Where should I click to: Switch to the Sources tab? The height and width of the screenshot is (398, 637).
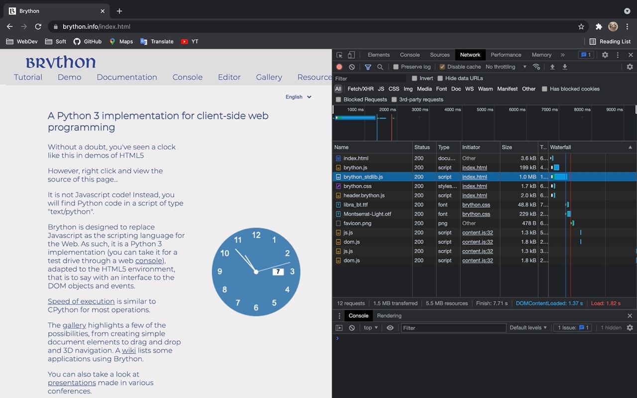tap(440, 55)
